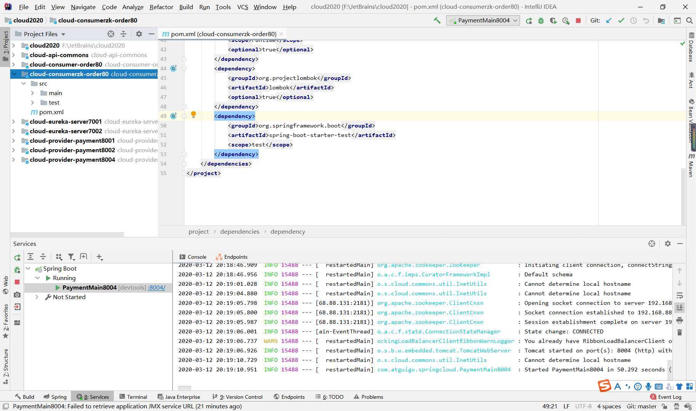Expand the test folder under src
696x411 pixels.
[x=32, y=102]
